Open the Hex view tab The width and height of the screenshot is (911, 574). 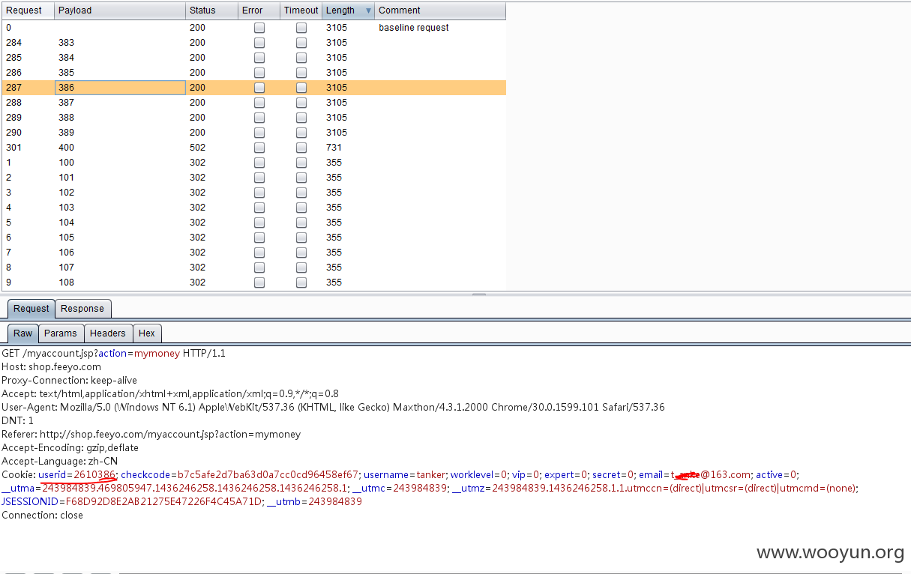147,333
